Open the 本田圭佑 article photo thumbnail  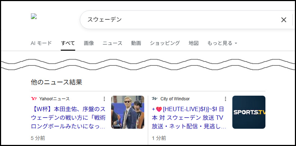128,112
